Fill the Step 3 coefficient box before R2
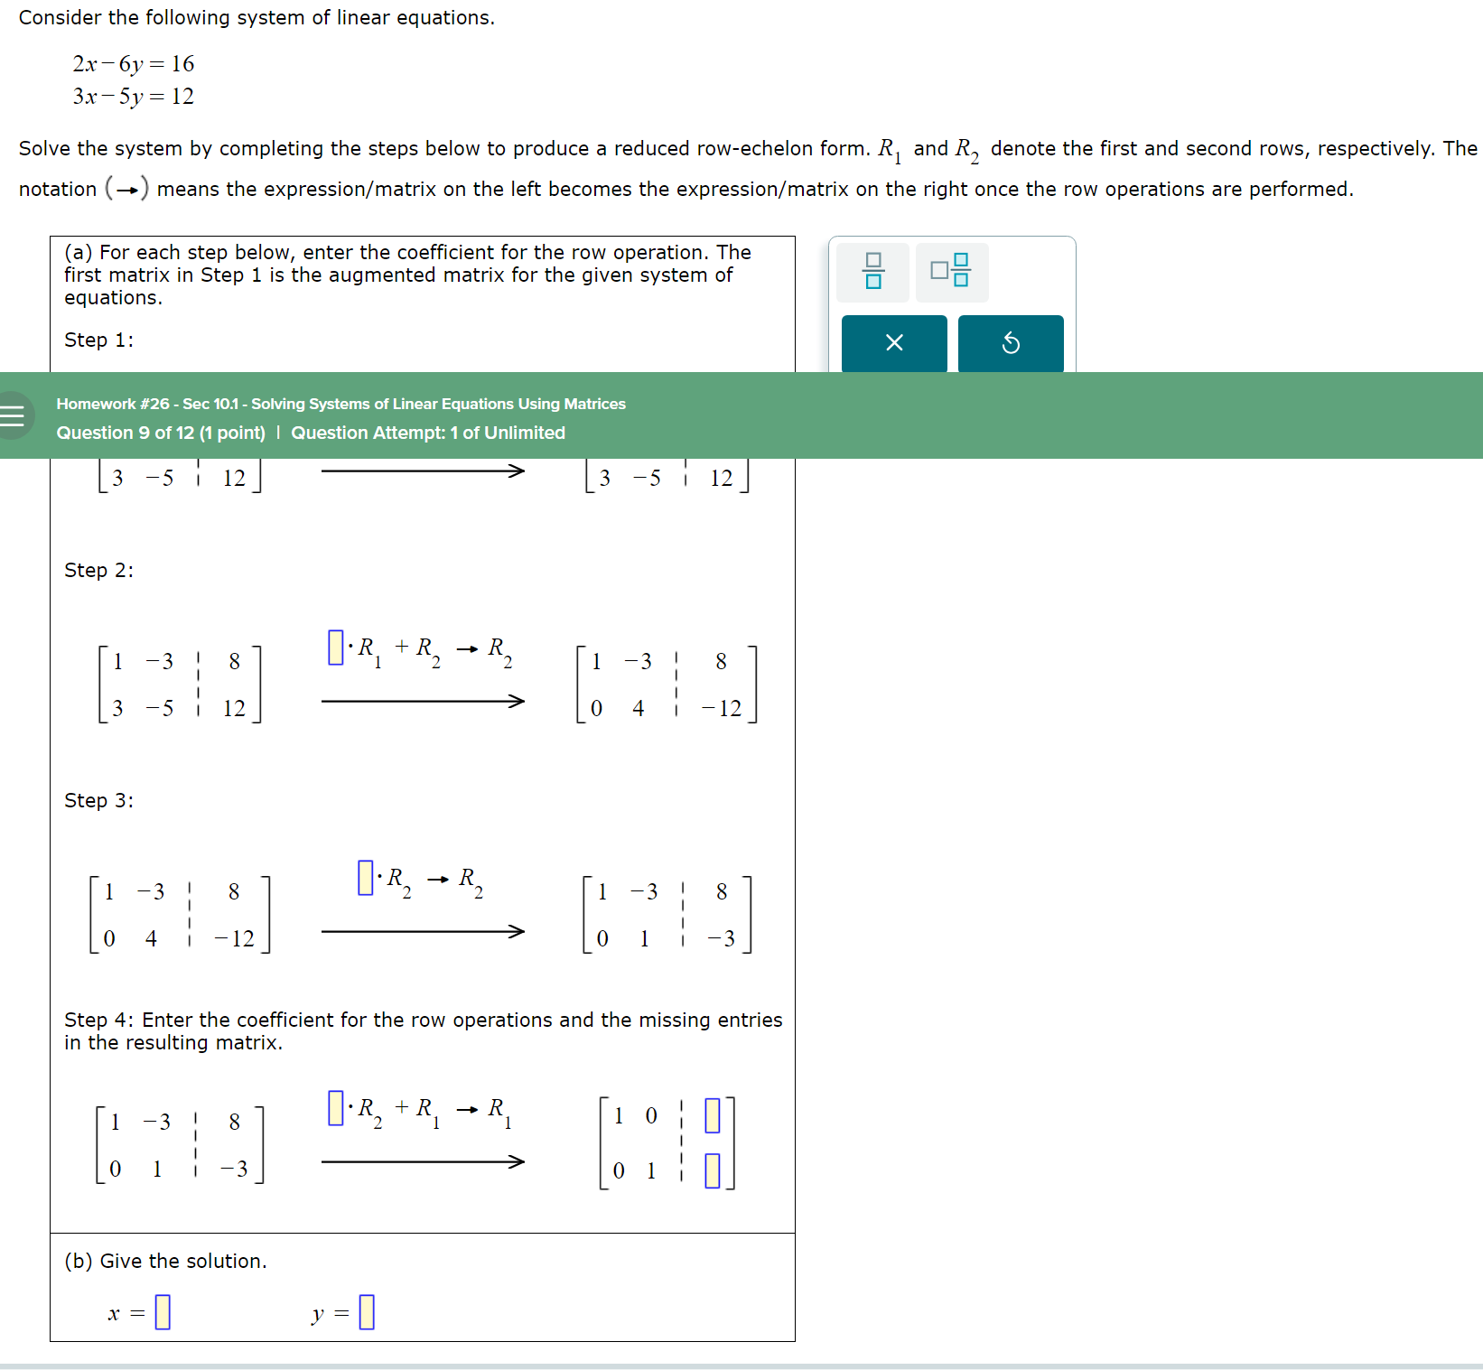The image size is (1483, 1370). pos(366,878)
